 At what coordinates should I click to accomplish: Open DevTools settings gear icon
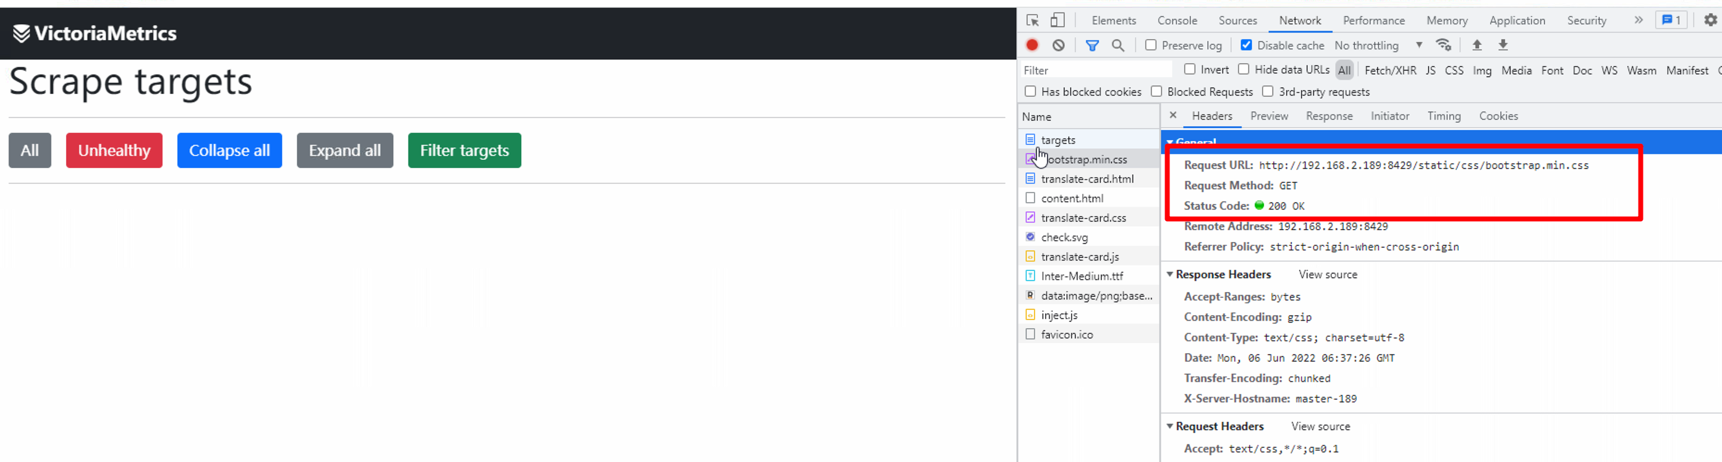point(1711,20)
